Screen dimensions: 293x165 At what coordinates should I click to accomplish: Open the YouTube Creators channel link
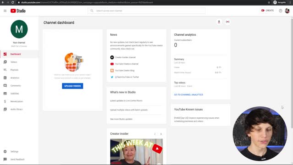[127, 64]
